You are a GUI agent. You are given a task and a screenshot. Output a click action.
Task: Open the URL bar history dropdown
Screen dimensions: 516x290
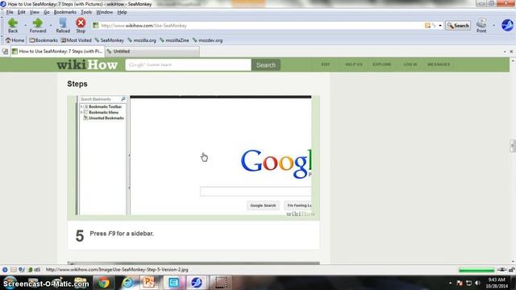click(440, 25)
